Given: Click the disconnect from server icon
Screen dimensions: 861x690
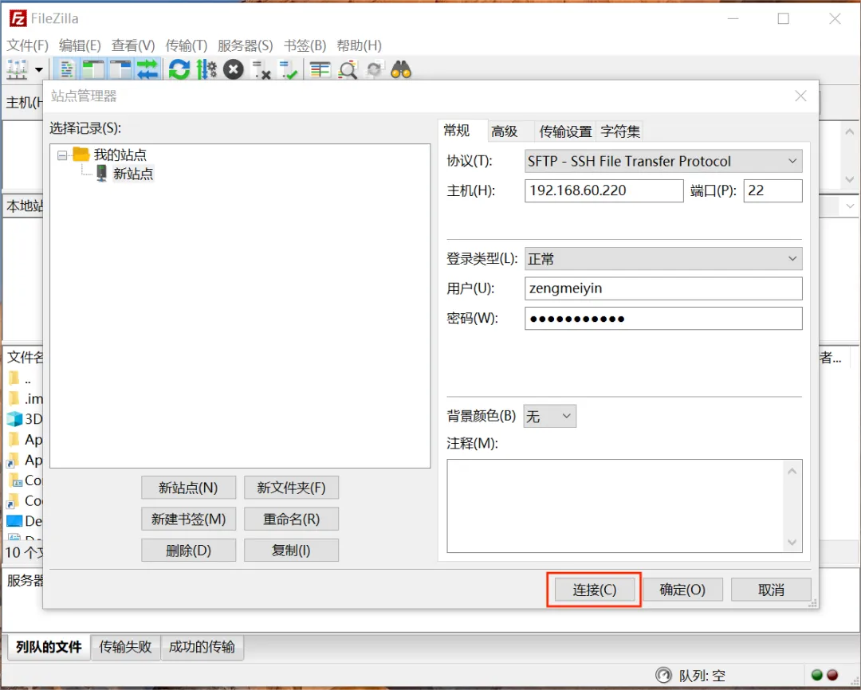Looking at the screenshot, I should pyautogui.click(x=261, y=69).
